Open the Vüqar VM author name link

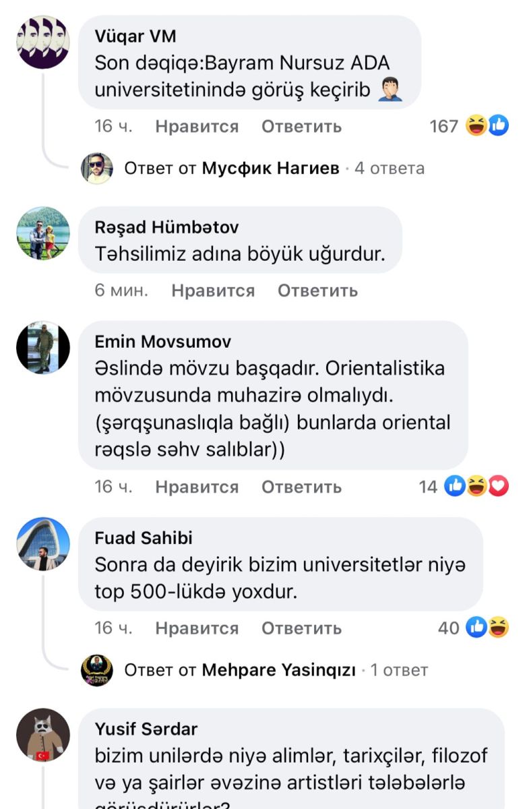click(135, 36)
